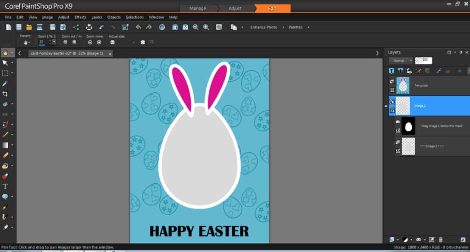Click the Print icon
Screen dimensions: 470x252
(x=89, y=27)
